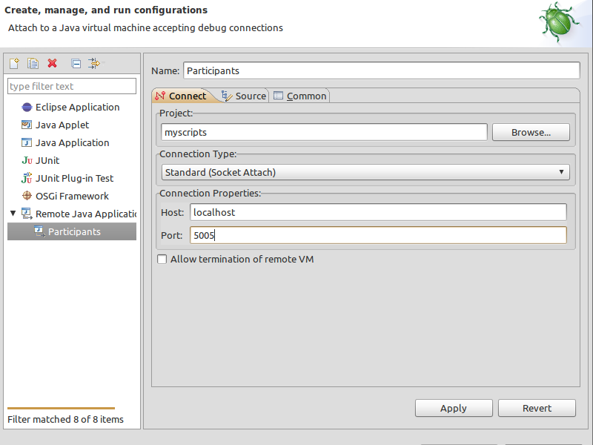Click the Project text field
The height and width of the screenshot is (445, 593).
(324, 133)
